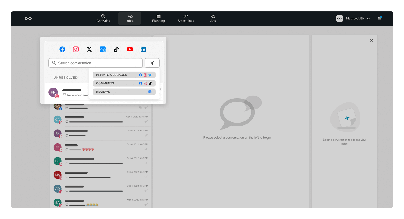Screen dimensions: 404x219
Task: Mark the CA conversation as resolved
Action: (146, 121)
